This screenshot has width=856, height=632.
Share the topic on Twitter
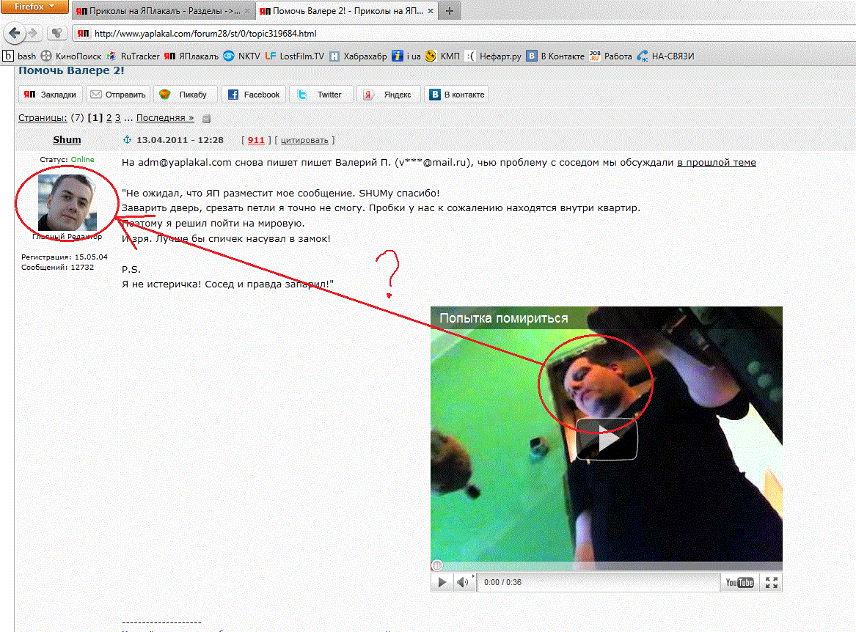(x=321, y=95)
